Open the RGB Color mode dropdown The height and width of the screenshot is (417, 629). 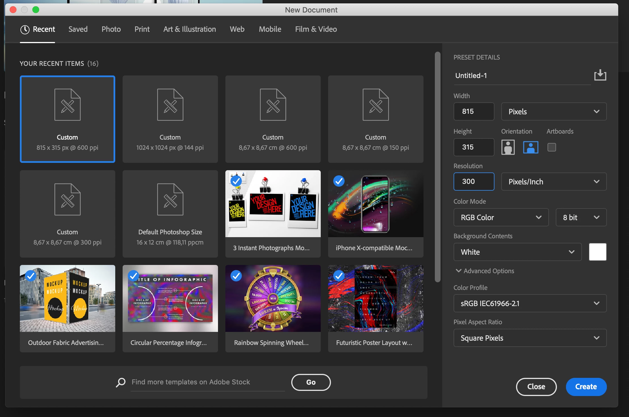pos(501,217)
